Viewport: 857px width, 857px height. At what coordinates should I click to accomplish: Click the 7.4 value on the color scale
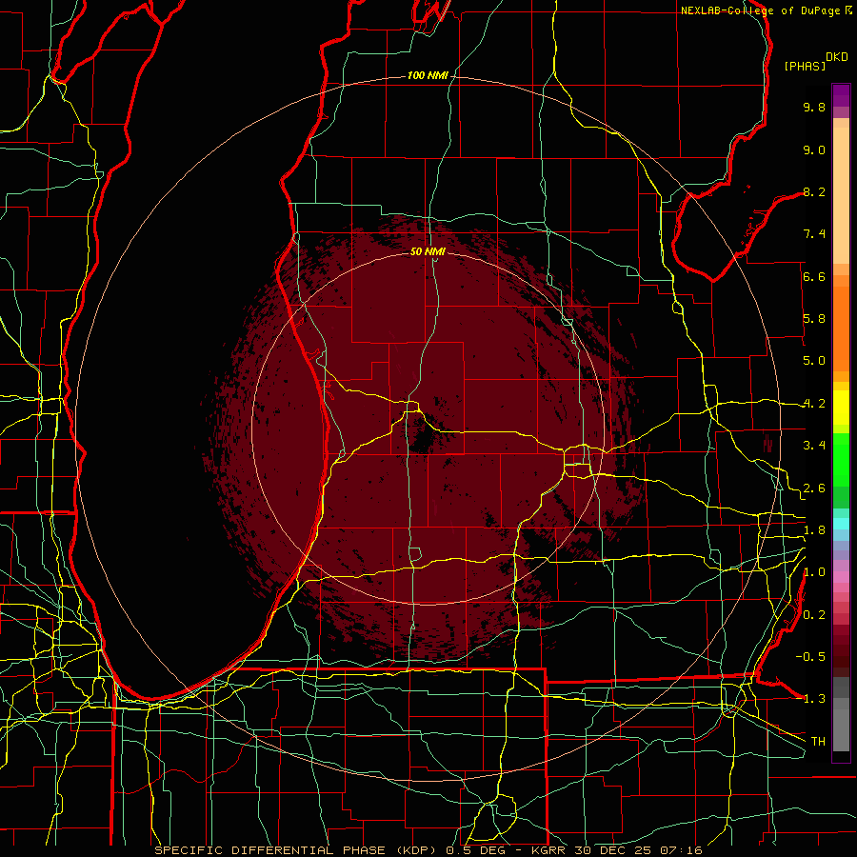point(814,234)
